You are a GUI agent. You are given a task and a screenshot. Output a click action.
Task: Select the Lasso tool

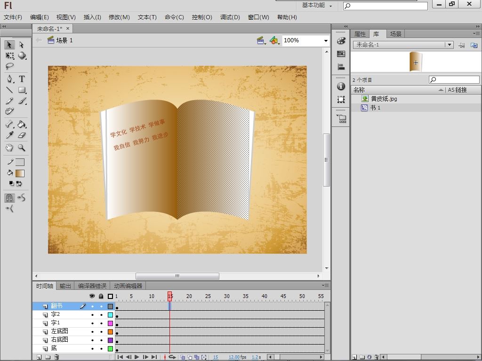click(x=9, y=67)
